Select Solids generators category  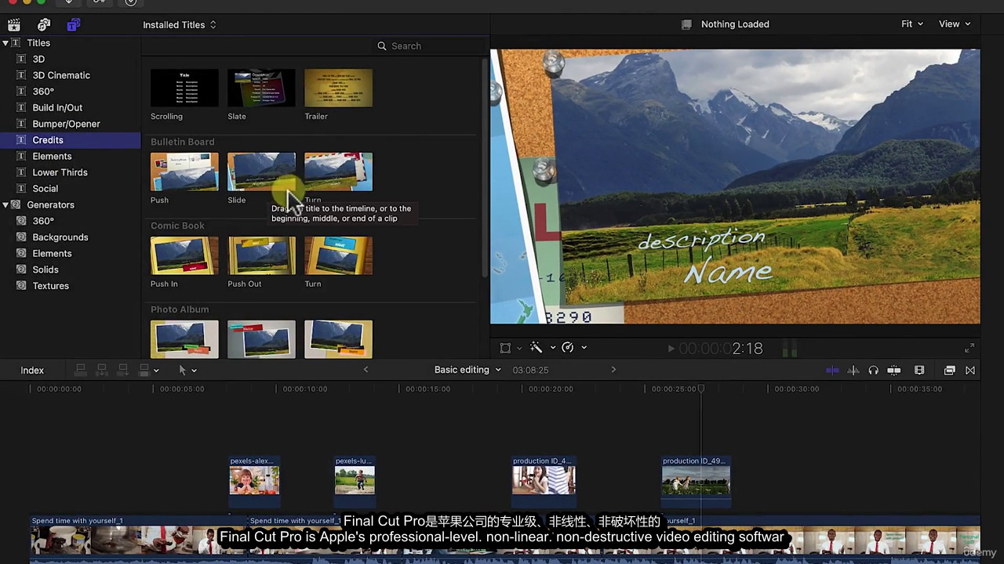click(x=45, y=269)
